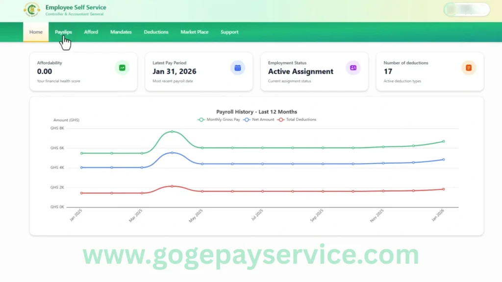Go to the Afford menu item
The image size is (502, 282).
click(91, 32)
